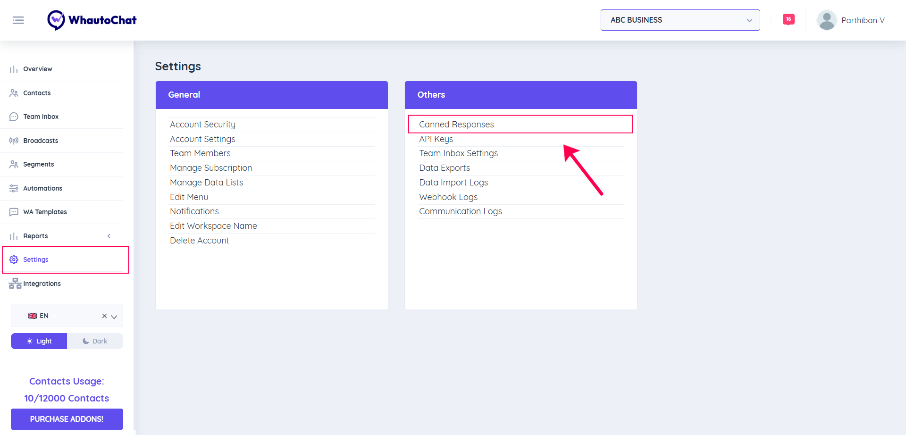Open Delete Account settings link
Viewport: 906px width, 435px height.
pos(199,240)
